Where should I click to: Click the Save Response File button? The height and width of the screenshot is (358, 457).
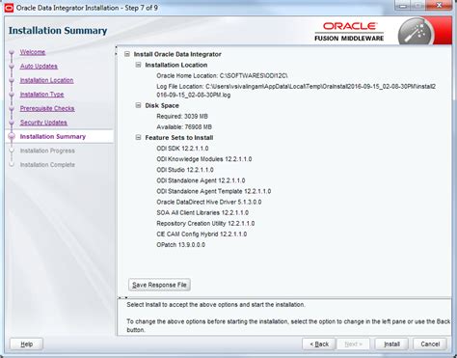click(159, 285)
